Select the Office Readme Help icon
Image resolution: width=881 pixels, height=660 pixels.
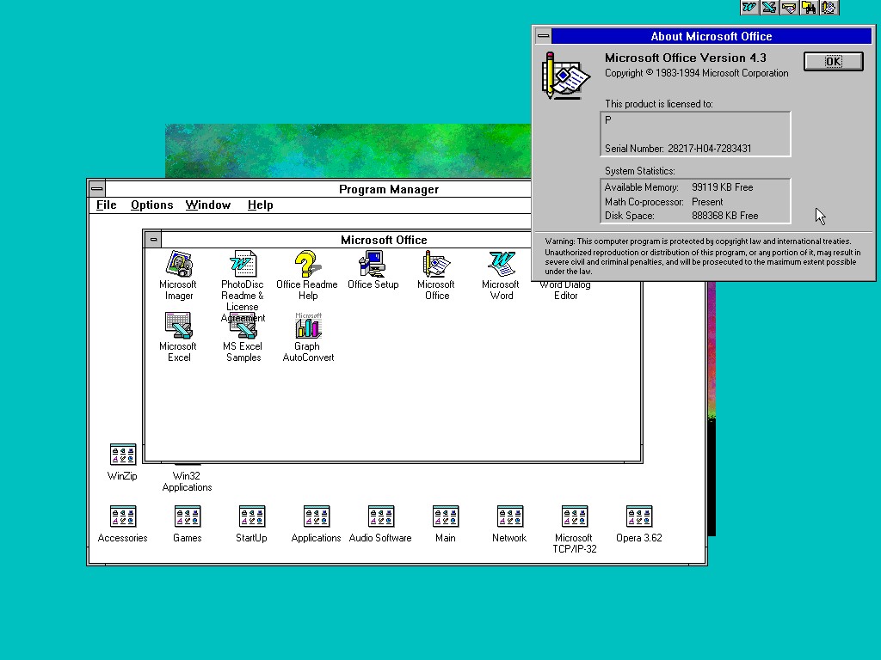(307, 265)
